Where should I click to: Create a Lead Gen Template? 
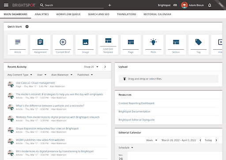pos(108,45)
